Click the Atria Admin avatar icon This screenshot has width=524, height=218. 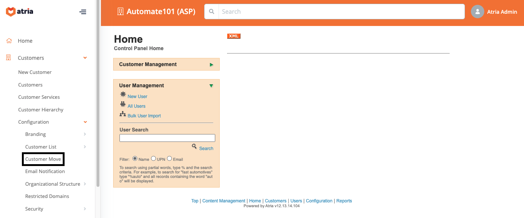[x=477, y=12]
